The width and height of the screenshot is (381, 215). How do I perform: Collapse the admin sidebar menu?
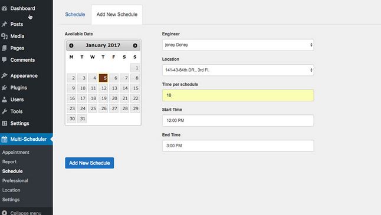coord(21,213)
